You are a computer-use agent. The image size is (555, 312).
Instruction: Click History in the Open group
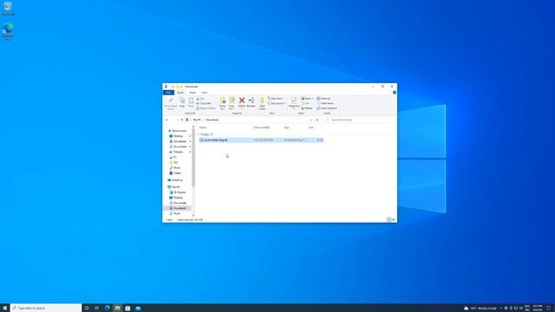point(307,108)
